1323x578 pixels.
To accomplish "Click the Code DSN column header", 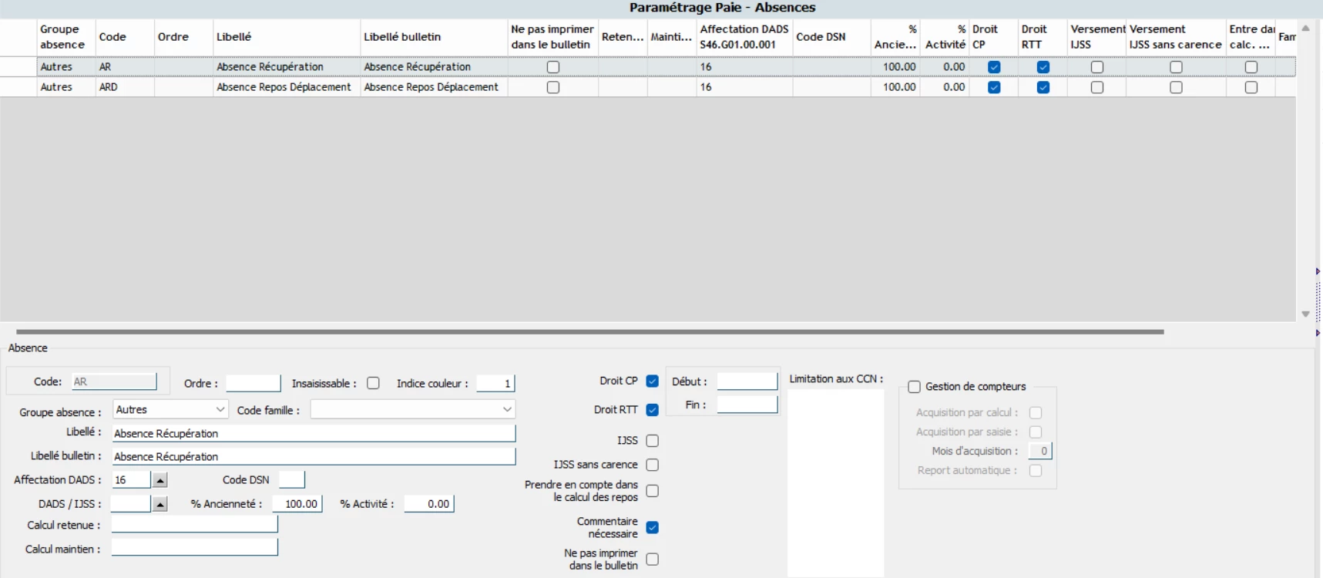I will (831, 37).
